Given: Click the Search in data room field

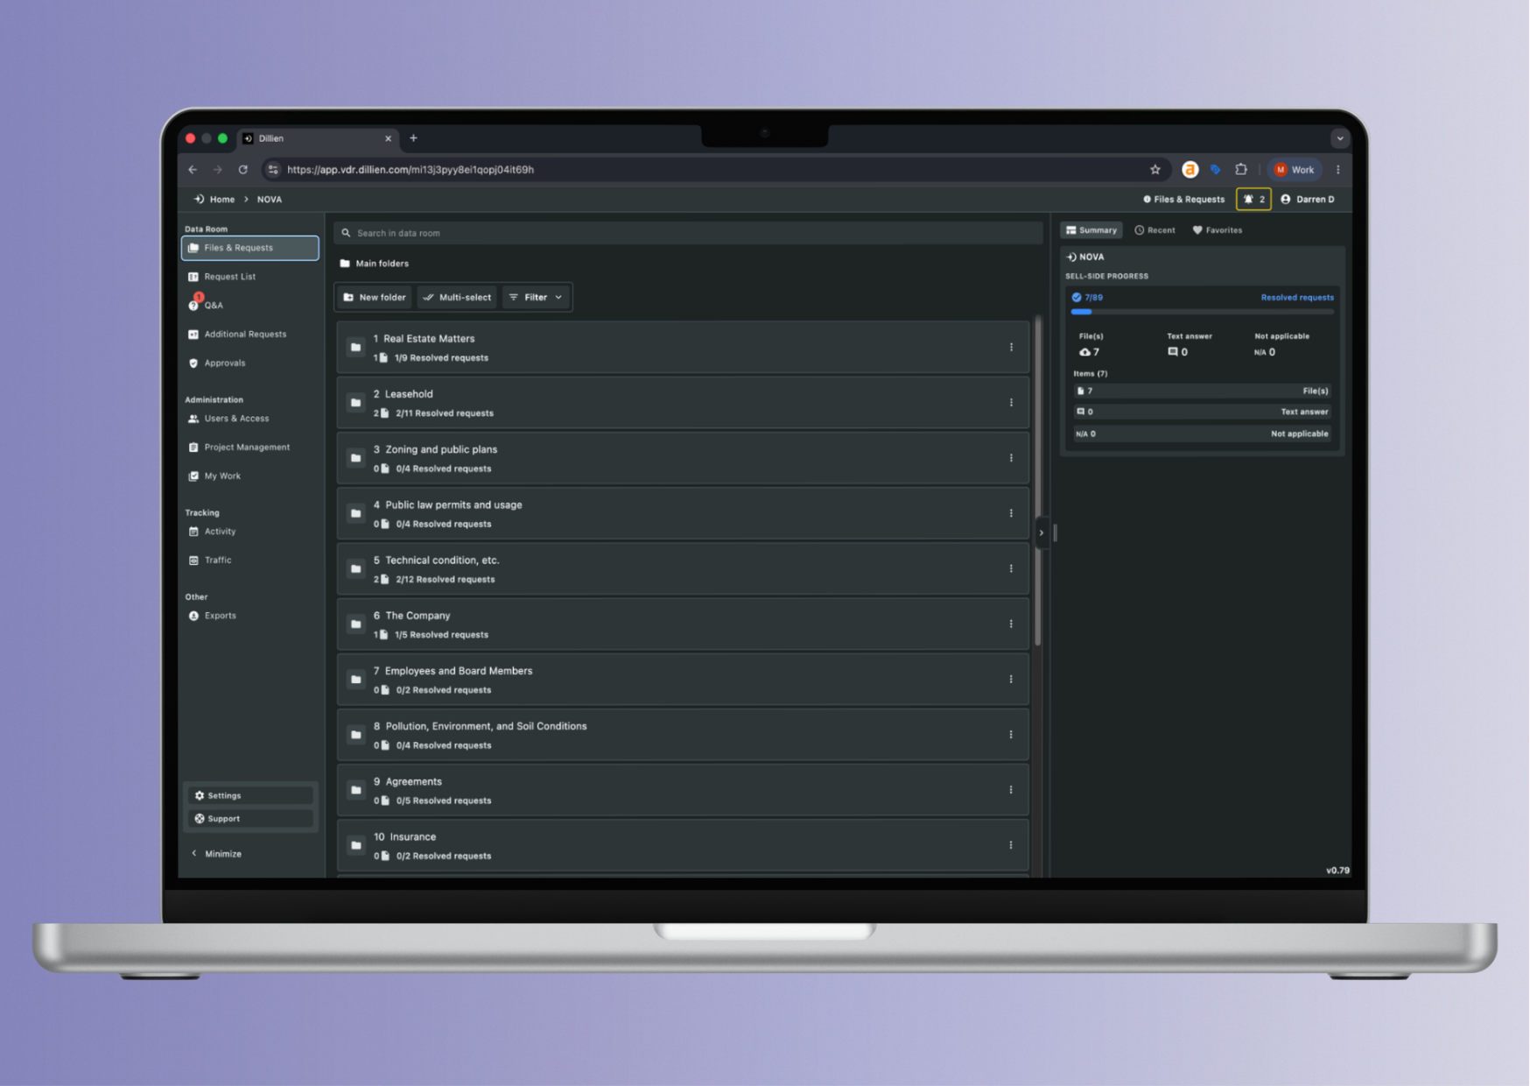Looking at the screenshot, I should pos(688,233).
